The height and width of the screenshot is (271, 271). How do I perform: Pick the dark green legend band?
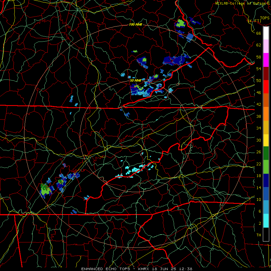tap(266, 153)
